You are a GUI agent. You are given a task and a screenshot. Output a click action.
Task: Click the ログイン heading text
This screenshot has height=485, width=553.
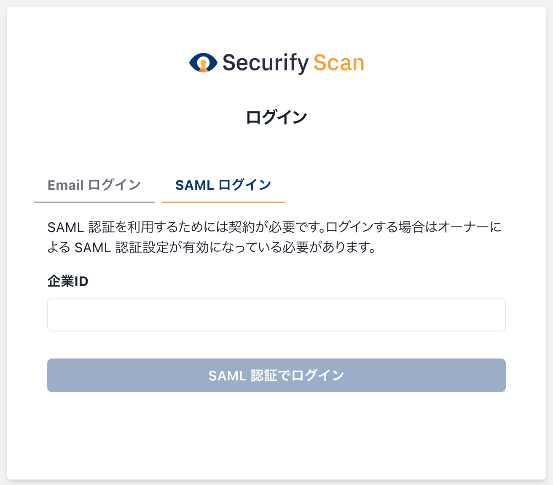point(276,116)
